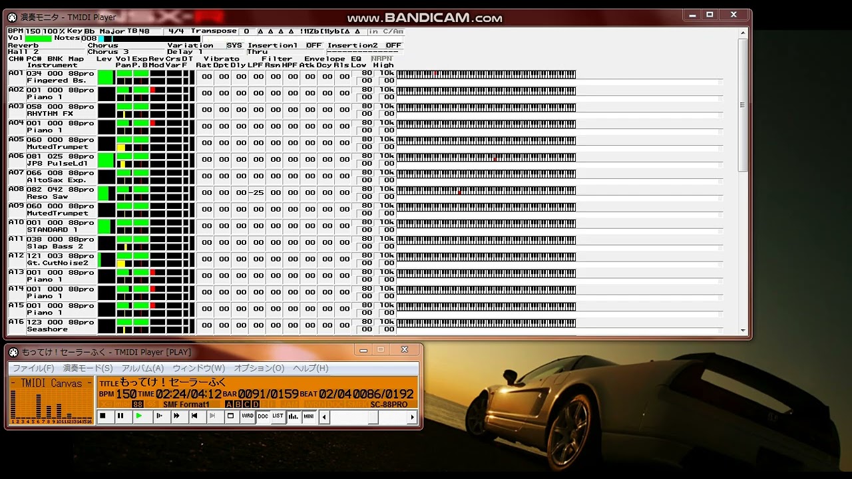The image size is (852, 479).
Task: Maximize the 演奏モニタ window
Action: click(x=710, y=15)
